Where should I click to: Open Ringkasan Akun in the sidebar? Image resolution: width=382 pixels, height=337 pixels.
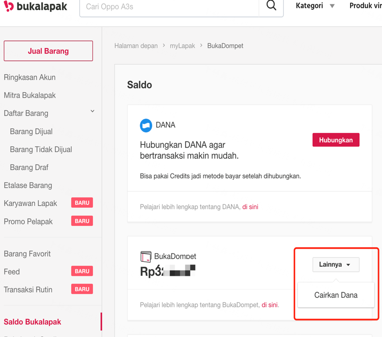[x=30, y=77]
